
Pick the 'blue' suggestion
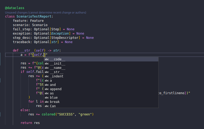pos(101,98)
